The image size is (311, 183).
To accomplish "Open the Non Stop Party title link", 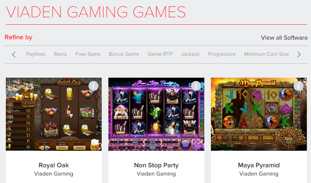I will [x=156, y=165].
